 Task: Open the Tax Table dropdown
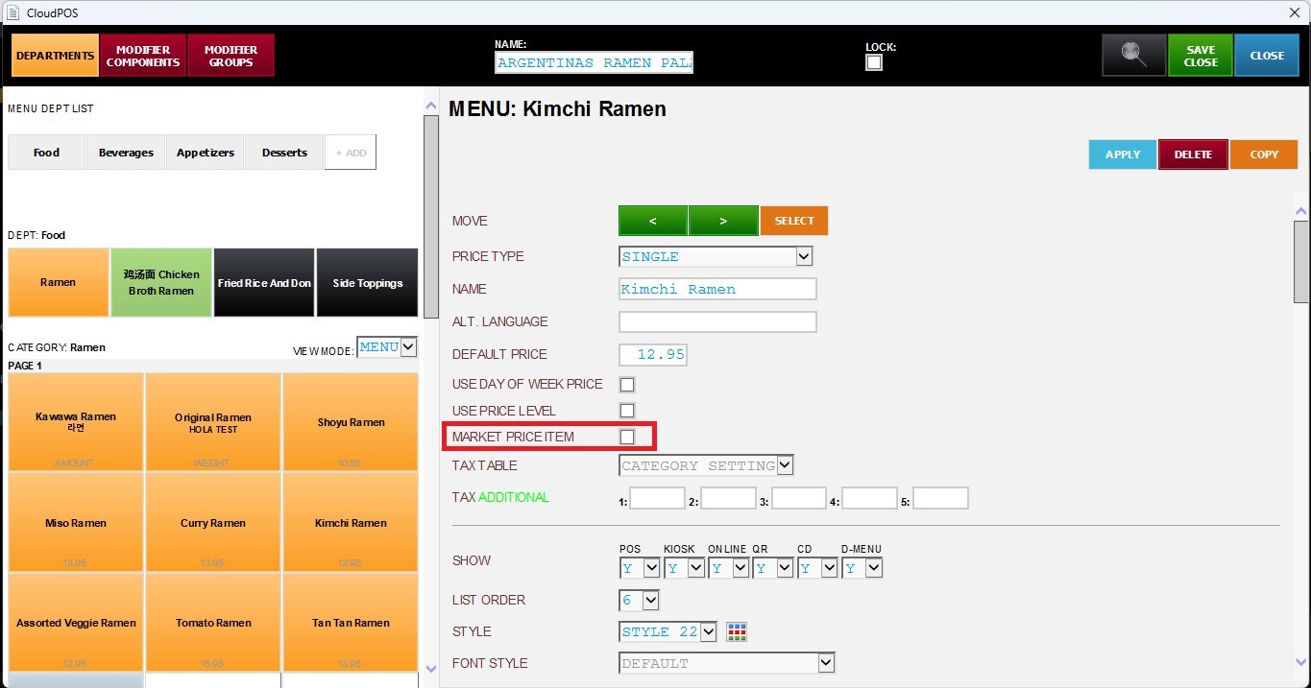[707, 465]
